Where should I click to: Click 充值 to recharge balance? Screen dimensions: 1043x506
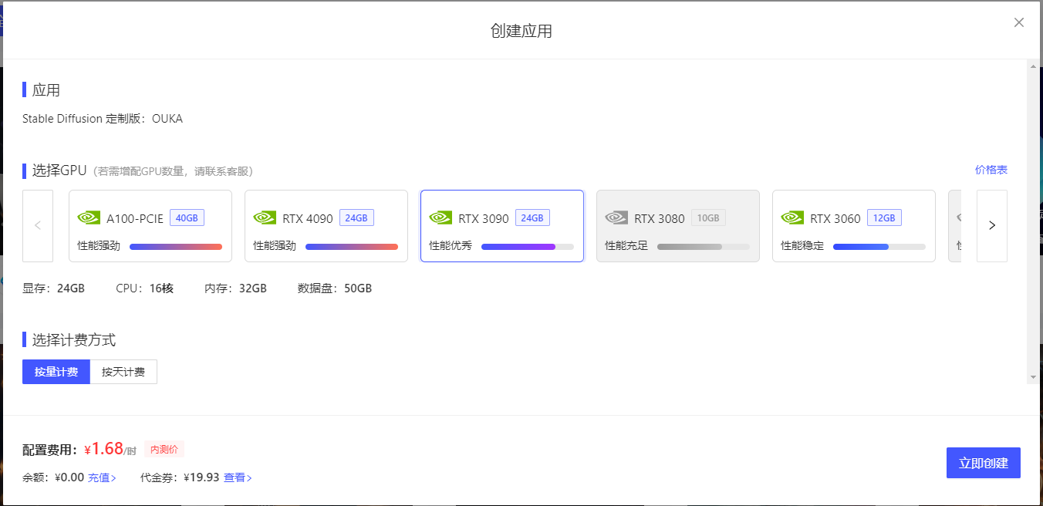tap(102, 477)
